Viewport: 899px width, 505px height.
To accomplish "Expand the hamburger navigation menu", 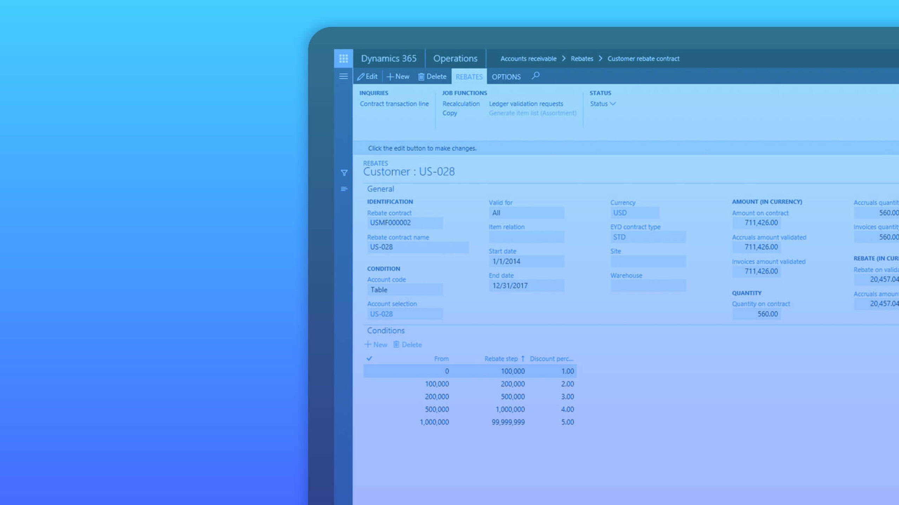I will coord(343,76).
